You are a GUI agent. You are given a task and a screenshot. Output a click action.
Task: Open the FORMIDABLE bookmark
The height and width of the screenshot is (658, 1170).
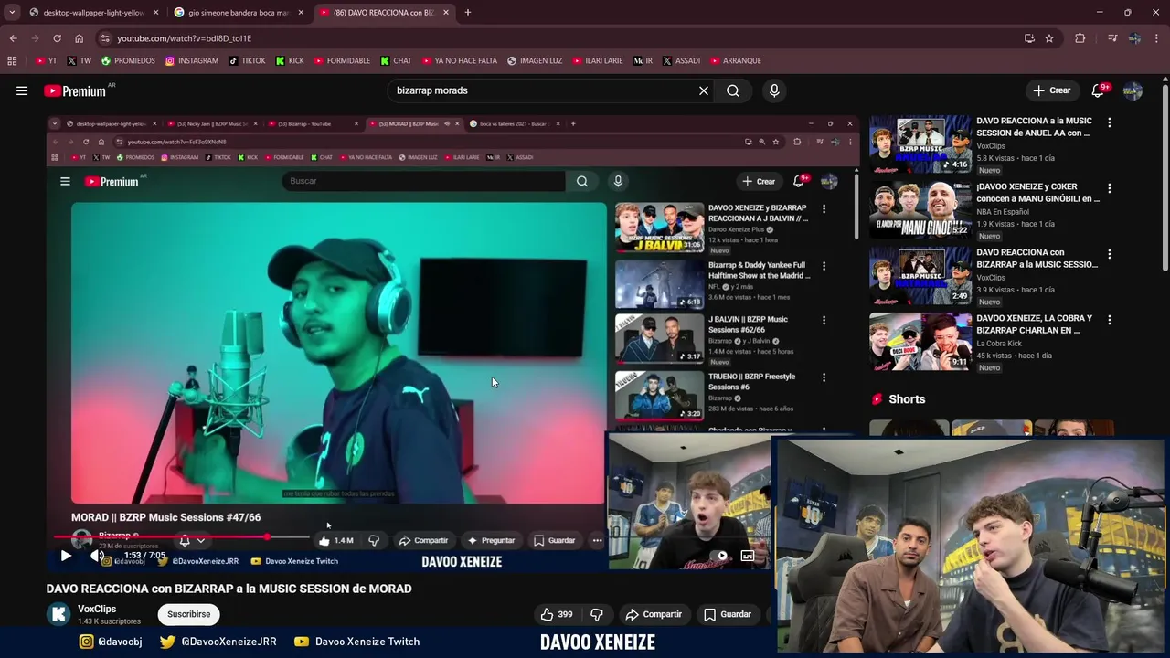pyautogui.click(x=342, y=60)
